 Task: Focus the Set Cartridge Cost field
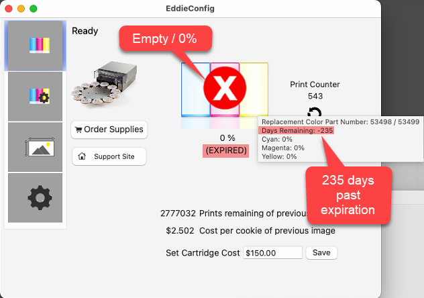[272, 253]
